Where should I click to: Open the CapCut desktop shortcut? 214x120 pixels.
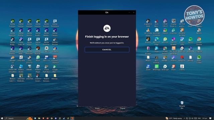click(x=46, y=49)
